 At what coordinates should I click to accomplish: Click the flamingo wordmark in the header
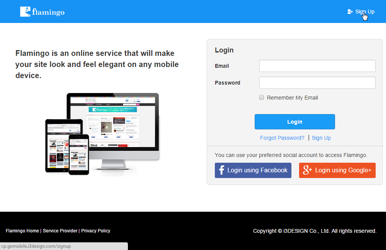pyautogui.click(x=48, y=12)
